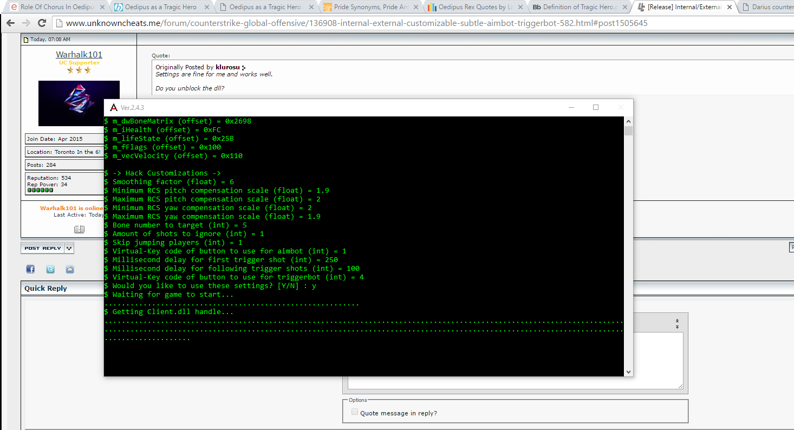794x430 pixels.
Task: Click the 'Today, 07:08 AM' post timestamp
Action: 50,40
